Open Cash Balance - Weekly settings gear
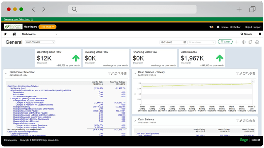Viewport: 264px width, 148px height. tap(251, 73)
